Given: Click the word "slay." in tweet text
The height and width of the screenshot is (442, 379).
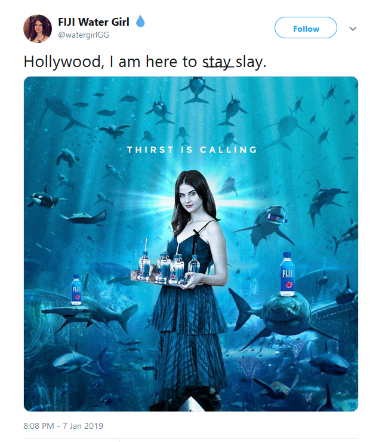Looking at the screenshot, I should point(251,62).
